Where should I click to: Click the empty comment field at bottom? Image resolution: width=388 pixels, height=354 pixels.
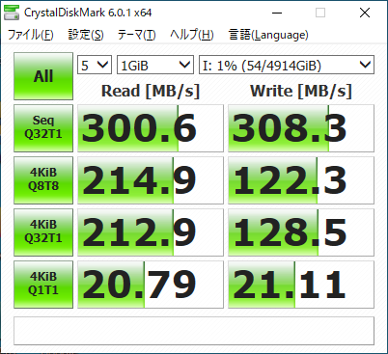click(x=194, y=331)
